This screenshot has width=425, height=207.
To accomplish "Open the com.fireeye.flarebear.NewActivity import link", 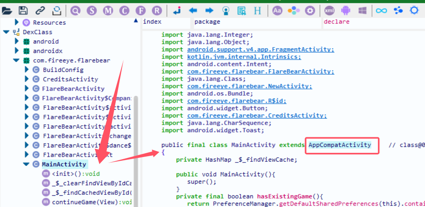I will 250,86.
